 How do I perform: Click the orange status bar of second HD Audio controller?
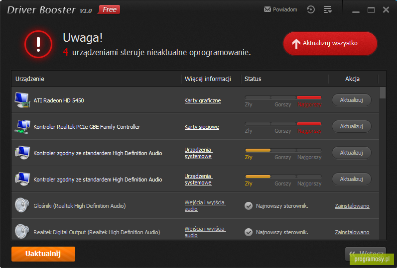pos(258,176)
